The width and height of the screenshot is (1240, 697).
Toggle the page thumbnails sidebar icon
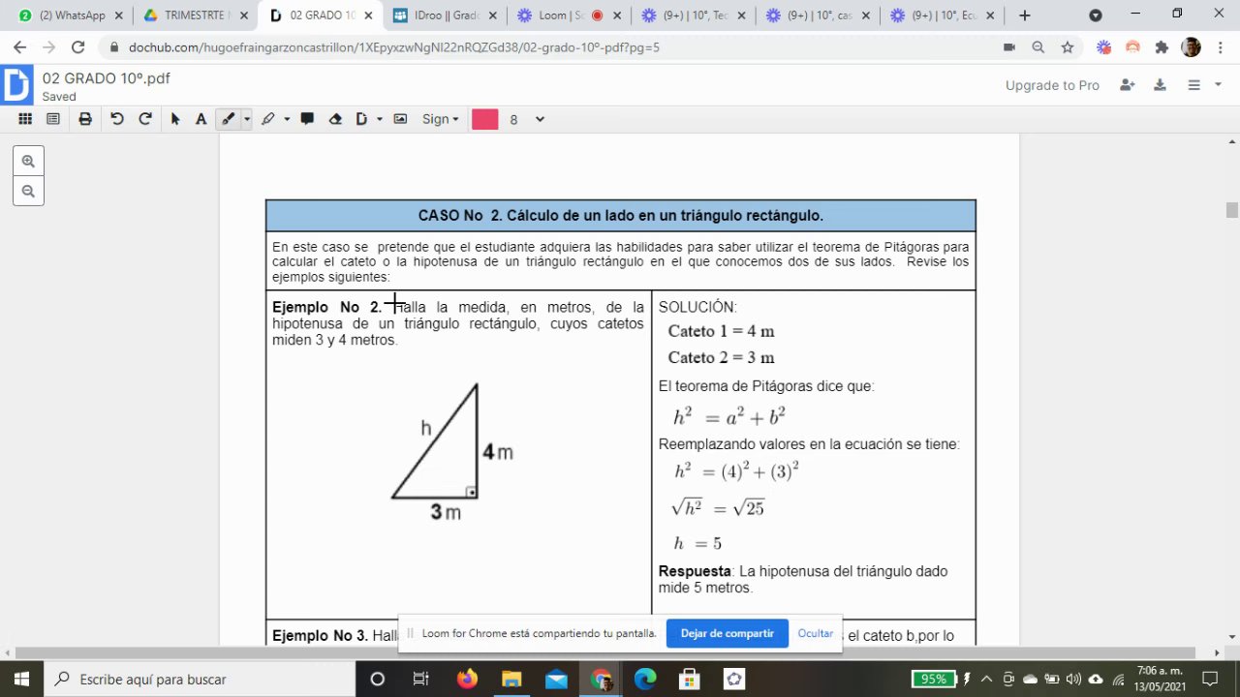(x=53, y=119)
